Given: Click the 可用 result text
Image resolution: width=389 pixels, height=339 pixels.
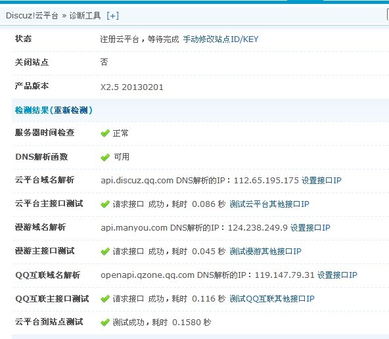Looking at the screenshot, I should click(122, 157).
